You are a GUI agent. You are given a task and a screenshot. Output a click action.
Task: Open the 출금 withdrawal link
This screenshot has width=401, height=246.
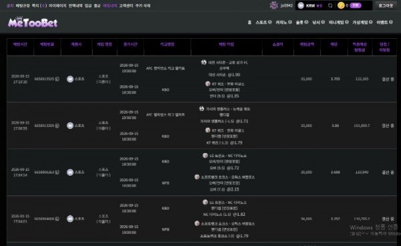(97, 5)
